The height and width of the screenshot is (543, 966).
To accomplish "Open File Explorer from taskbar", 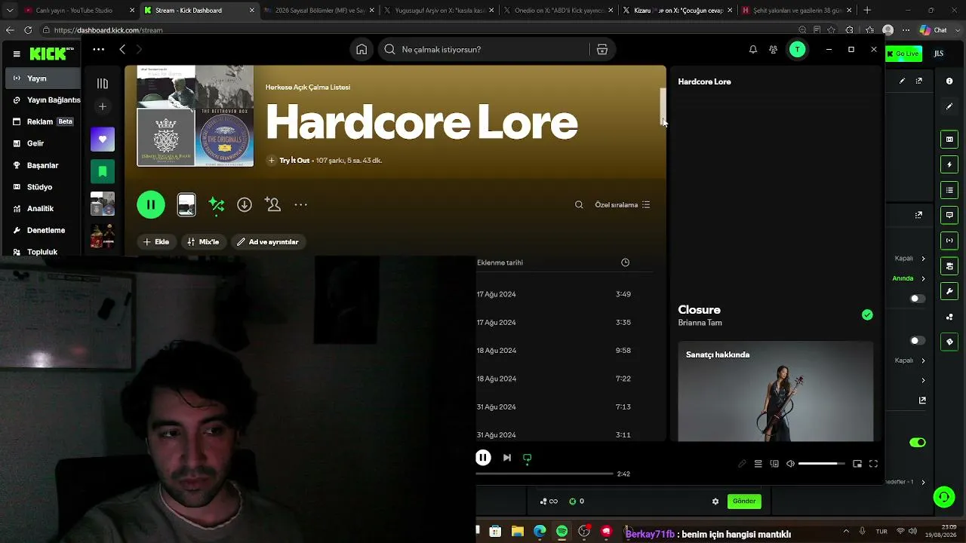I will (x=518, y=532).
